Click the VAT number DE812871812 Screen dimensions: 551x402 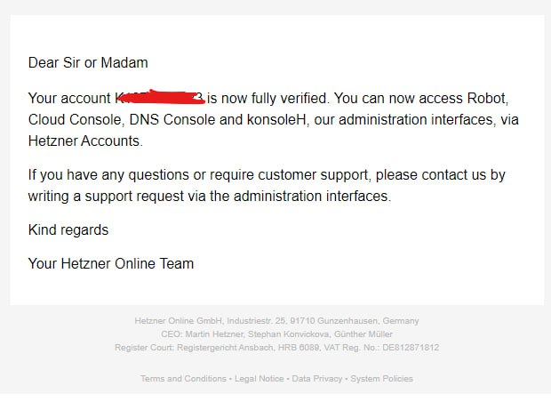(x=411, y=348)
